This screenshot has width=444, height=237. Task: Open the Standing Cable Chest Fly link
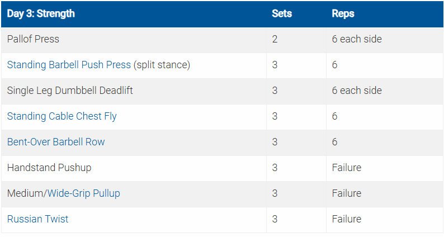click(x=62, y=116)
